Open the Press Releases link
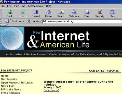This screenshot has height=94, width=122. tap(10, 93)
